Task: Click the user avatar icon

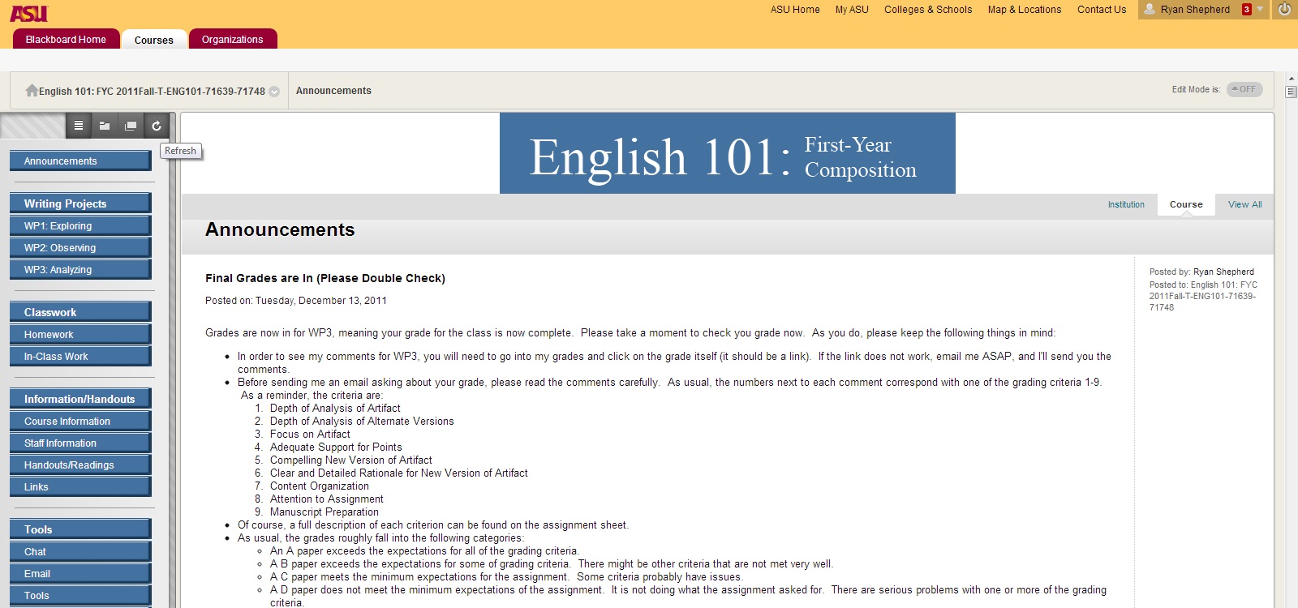Action: (1150, 10)
